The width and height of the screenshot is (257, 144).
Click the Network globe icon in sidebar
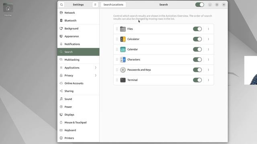click(61, 12)
